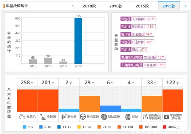Open the 车身附件及电器 车身生锈 fault link
The width and height of the screenshot is (191, 134).
143,65
